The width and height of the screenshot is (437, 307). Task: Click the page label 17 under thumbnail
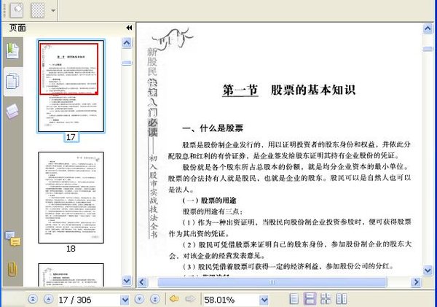(x=71, y=137)
